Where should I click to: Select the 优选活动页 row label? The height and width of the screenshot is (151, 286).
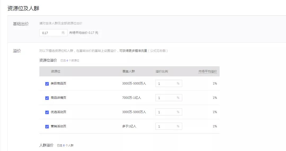pyautogui.click(x=58, y=112)
